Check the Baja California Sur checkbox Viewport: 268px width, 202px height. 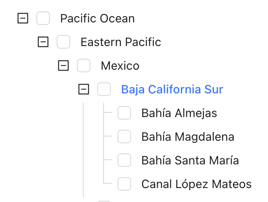click(x=104, y=90)
